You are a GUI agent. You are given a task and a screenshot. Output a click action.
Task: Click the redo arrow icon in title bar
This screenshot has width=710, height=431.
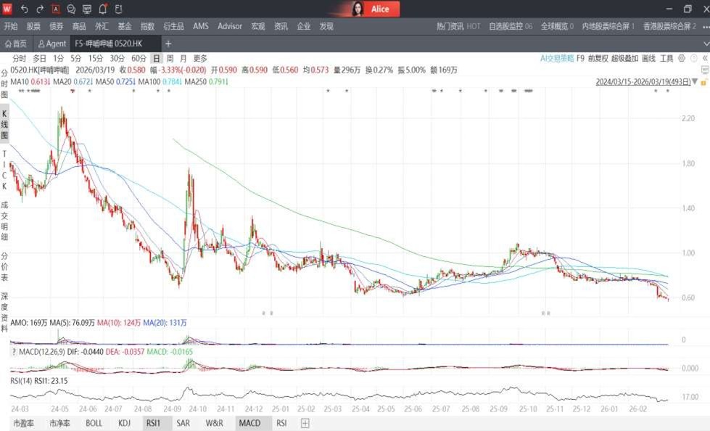(40, 9)
